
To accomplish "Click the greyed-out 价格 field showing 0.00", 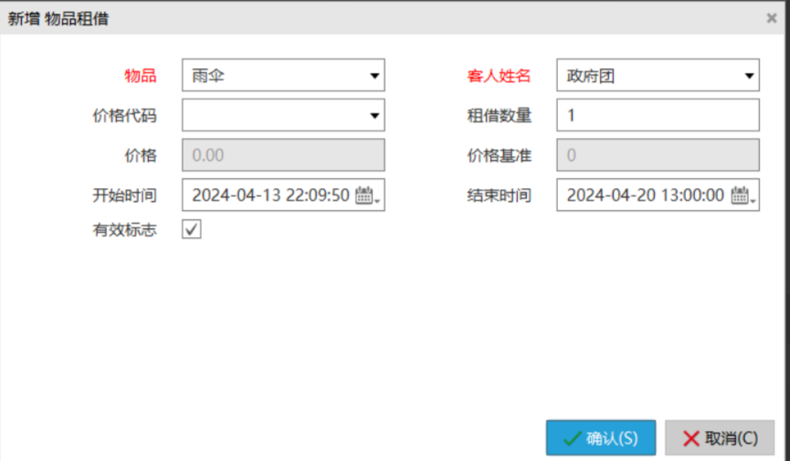I will (x=283, y=155).
